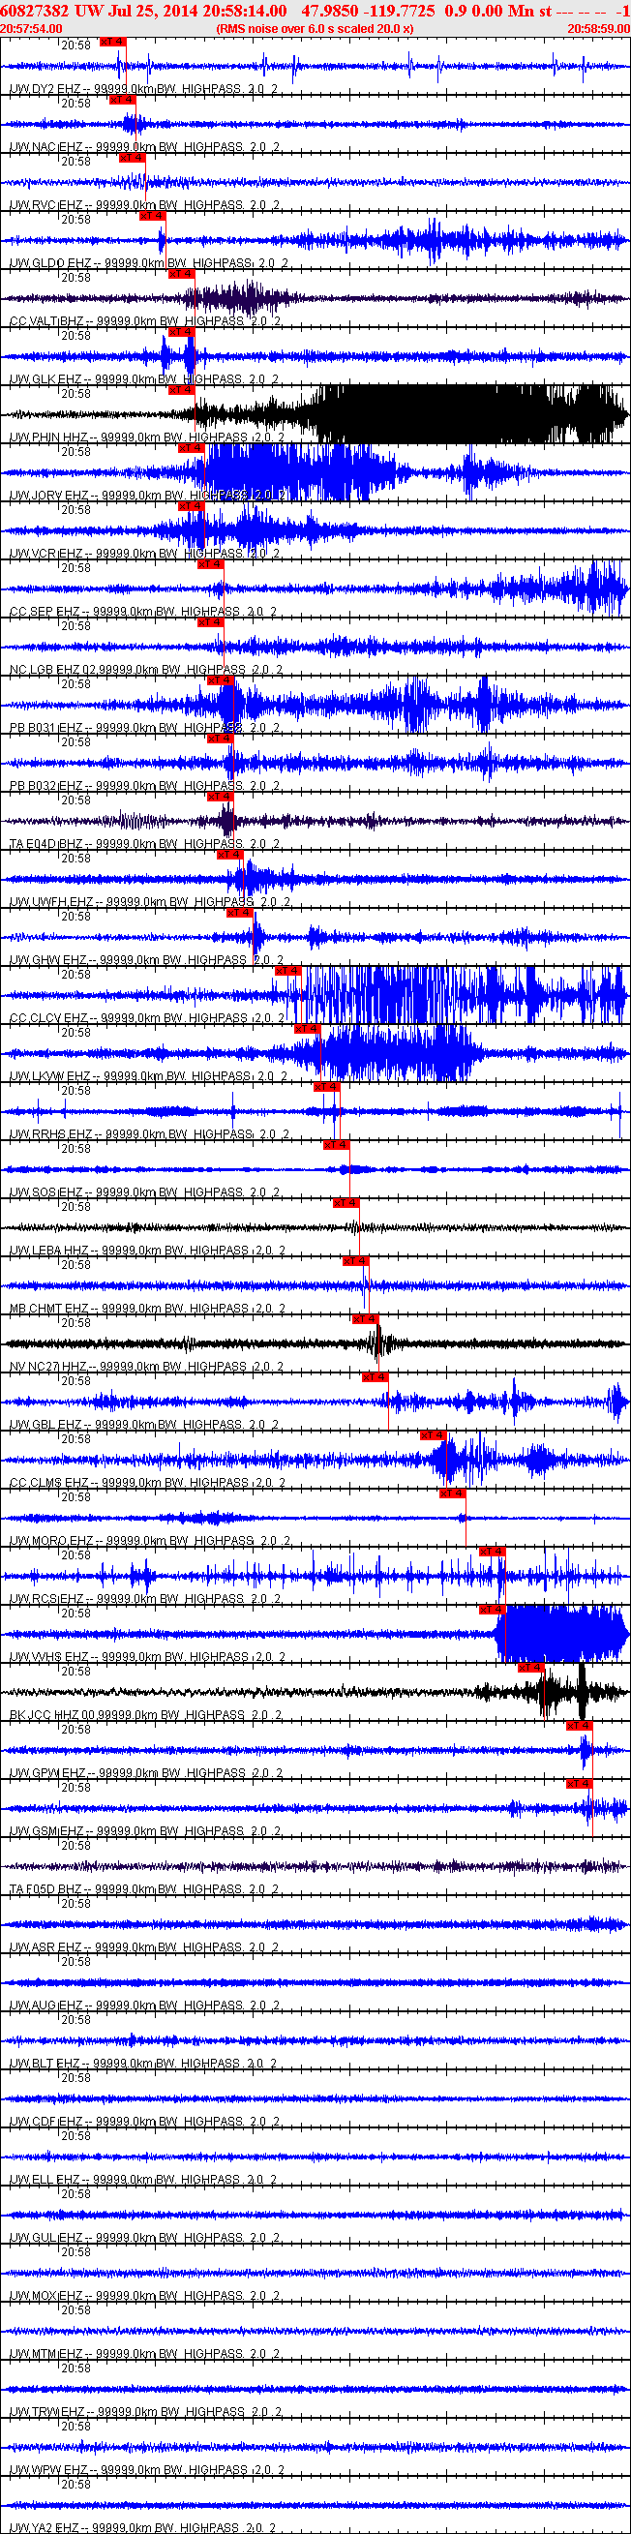Select the CC.CLMS EHZ station label
The height and width of the screenshot is (2534, 631).
click(147, 1483)
